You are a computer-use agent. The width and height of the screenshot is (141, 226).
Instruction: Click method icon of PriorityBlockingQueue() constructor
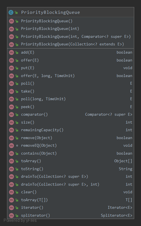(11, 21)
